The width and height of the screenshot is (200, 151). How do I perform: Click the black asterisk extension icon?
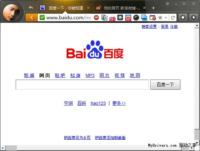click(x=120, y=17)
